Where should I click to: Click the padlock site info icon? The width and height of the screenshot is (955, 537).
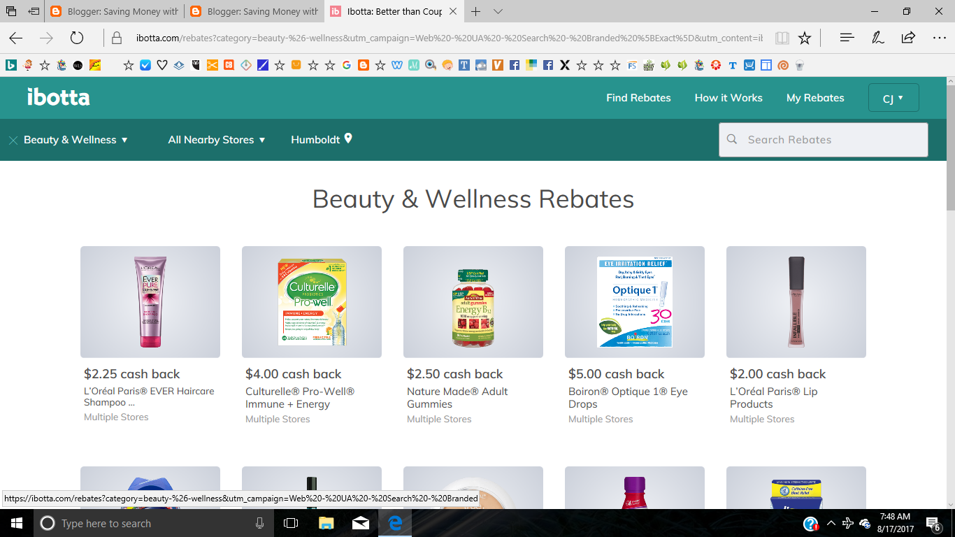[117, 38]
